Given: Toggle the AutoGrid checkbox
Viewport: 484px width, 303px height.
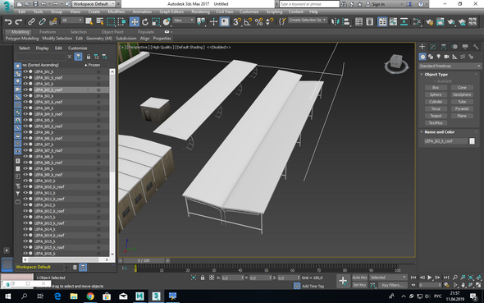Looking at the screenshot, I should [x=435, y=81].
